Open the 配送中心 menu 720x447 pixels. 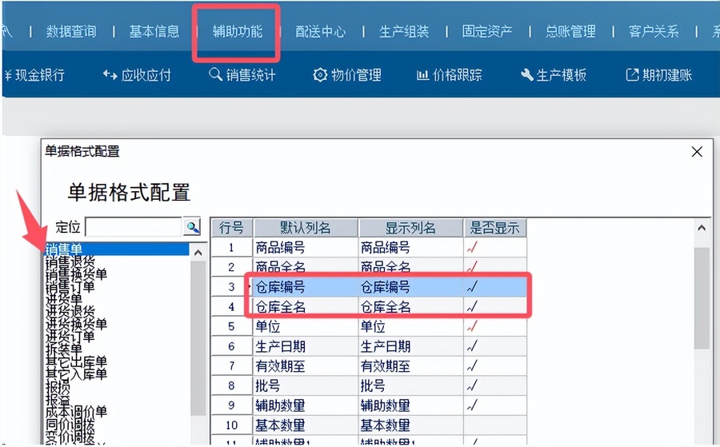[x=321, y=31]
